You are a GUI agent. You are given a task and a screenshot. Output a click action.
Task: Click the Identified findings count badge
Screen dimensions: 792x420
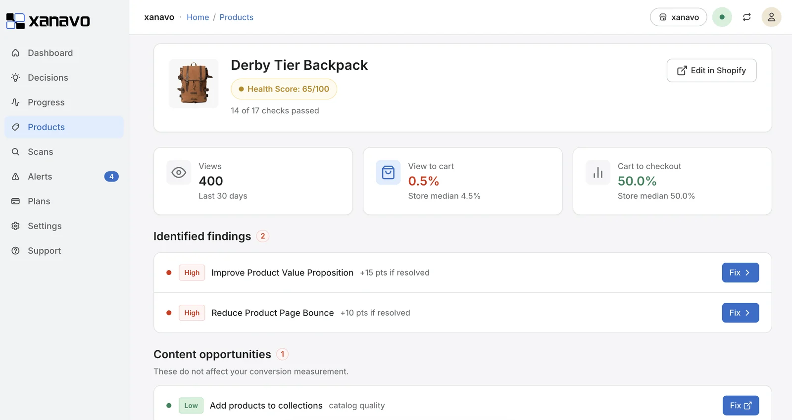(x=262, y=236)
